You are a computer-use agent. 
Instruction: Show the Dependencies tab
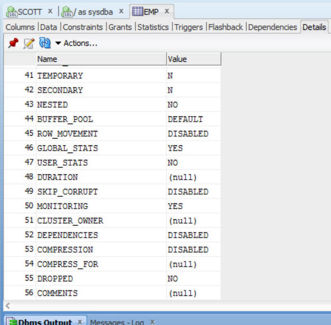(273, 27)
